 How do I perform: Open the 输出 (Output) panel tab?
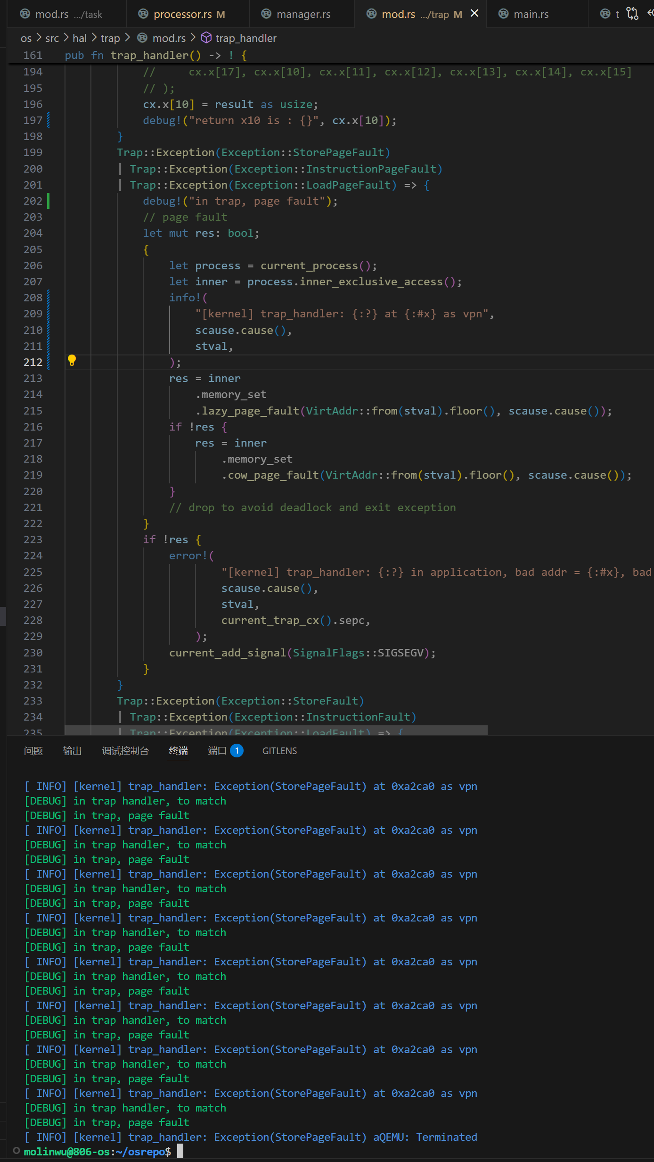pyautogui.click(x=72, y=751)
